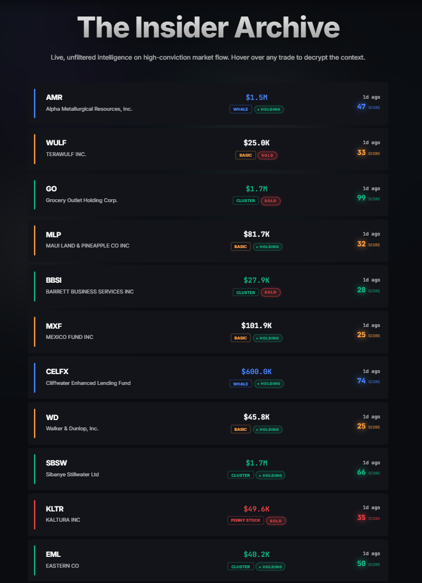The height and width of the screenshot is (583, 422).
Task: Toggle the HOLDING status dot for Walker & Dunlop
Action: pos(268,429)
